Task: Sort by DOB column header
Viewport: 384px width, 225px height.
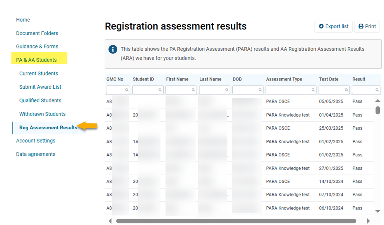Action: tap(237, 79)
